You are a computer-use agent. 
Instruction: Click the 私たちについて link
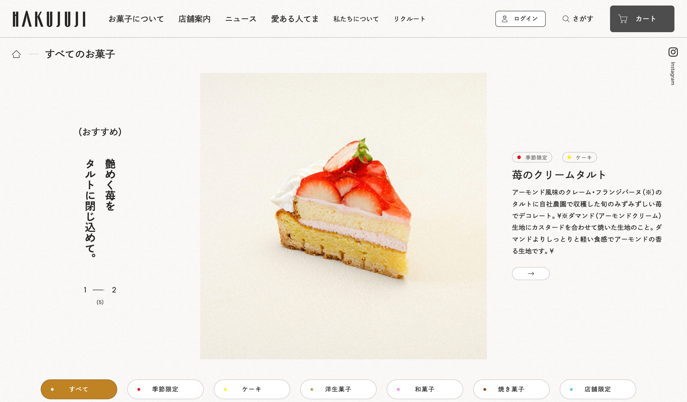[356, 19]
